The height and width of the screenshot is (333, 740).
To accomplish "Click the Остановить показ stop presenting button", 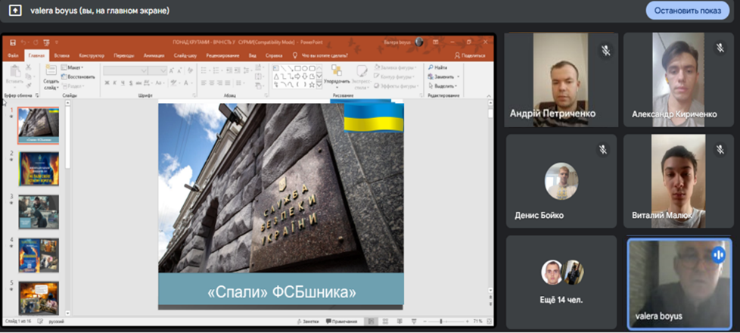I will [687, 11].
